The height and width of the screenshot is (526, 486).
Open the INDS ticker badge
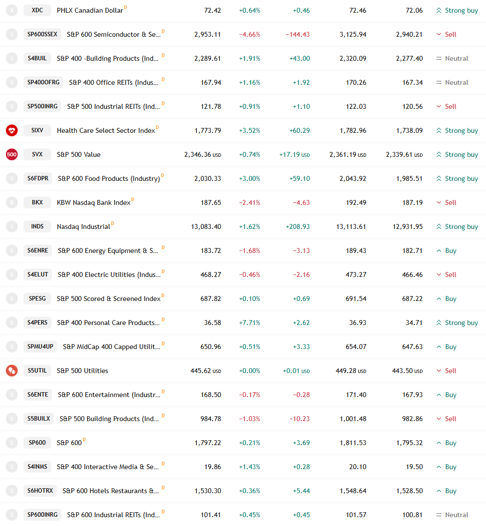(x=37, y=226)
